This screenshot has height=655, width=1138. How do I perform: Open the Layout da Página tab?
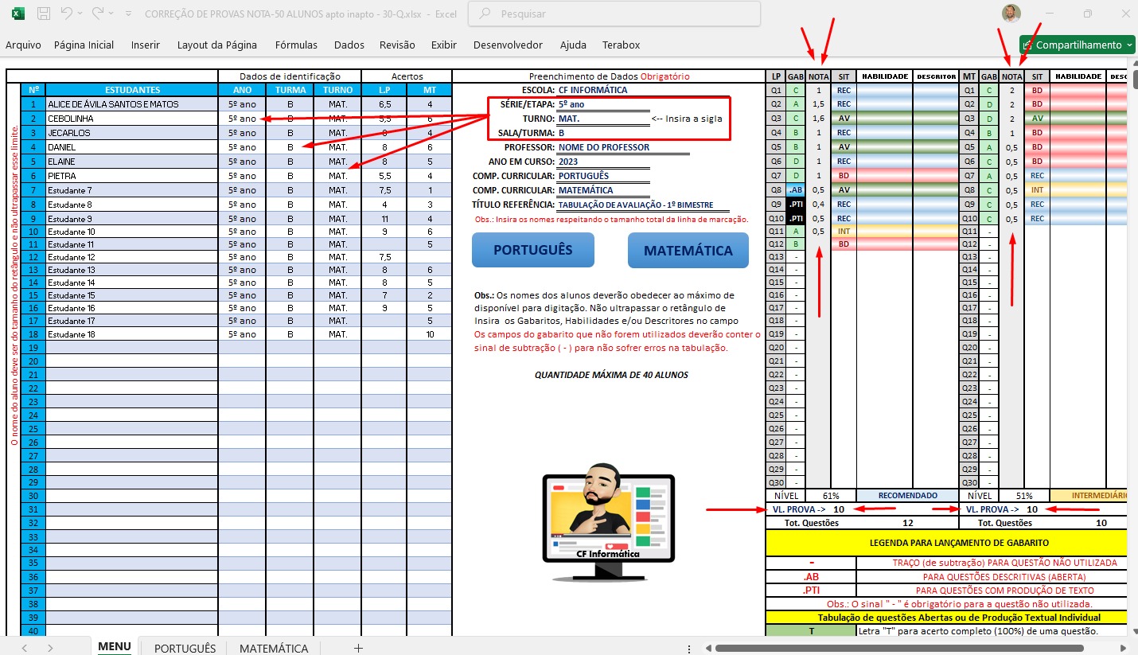click(x=217, y=45)
